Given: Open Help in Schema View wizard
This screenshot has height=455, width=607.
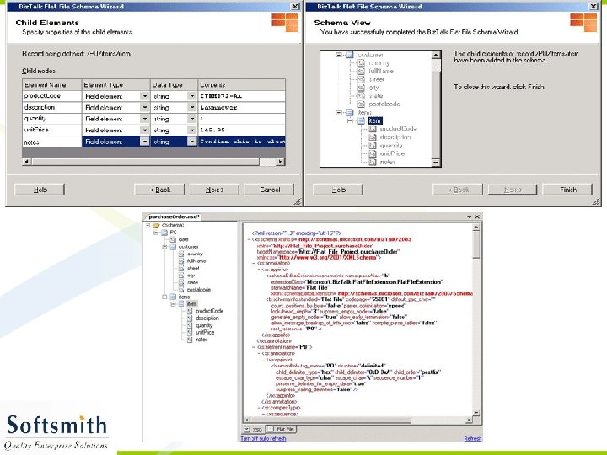Looking at the screenshot, I should click(338, 190).
